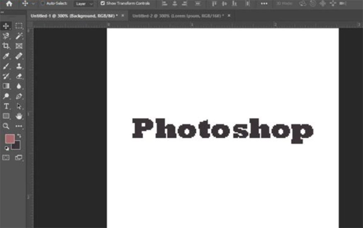
Task: Select the Rectangle shape tool
Action: 6,116
